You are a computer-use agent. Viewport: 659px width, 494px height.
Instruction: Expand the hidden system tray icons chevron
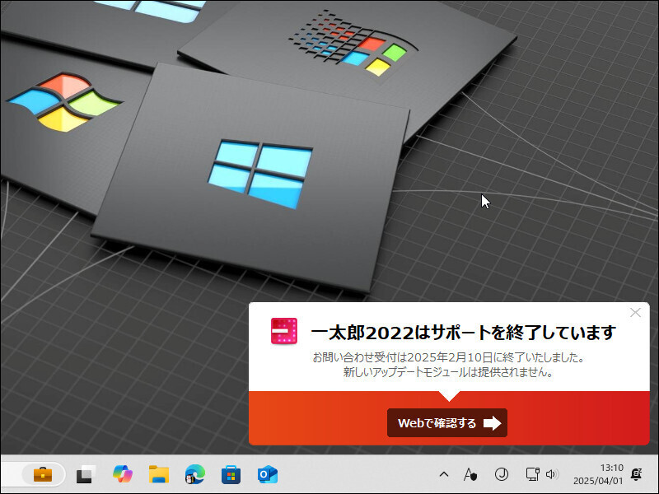point(444,475)
